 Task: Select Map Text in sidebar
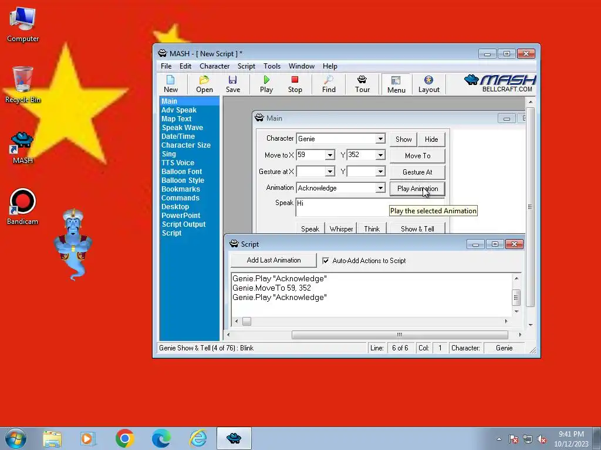coord(176,118)
